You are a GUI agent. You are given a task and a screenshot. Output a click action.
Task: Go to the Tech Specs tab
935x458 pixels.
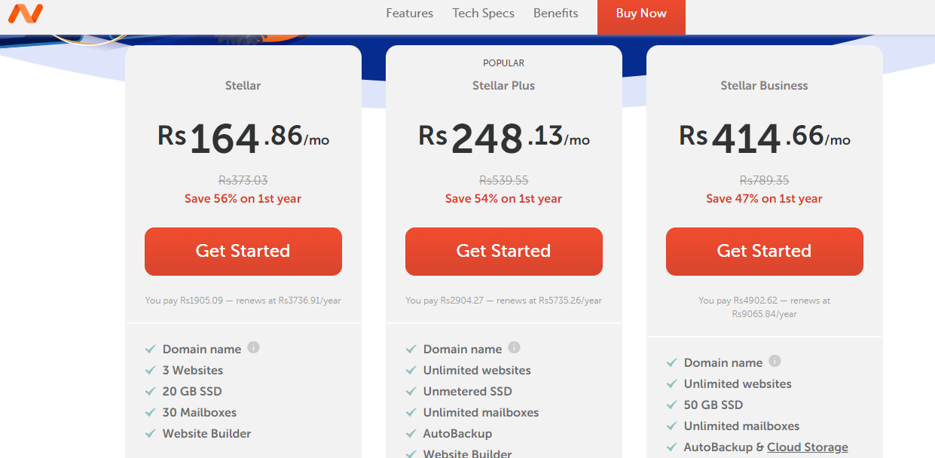[483, 14]
